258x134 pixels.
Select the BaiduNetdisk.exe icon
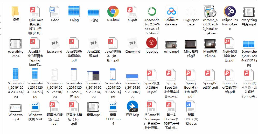tap(171, 11)
